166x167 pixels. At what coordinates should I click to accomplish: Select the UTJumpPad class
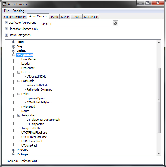tap(29, 145)
